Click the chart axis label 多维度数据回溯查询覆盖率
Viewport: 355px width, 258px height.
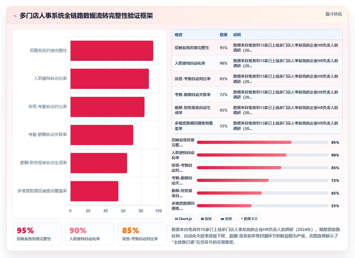[x=42, y=191]
